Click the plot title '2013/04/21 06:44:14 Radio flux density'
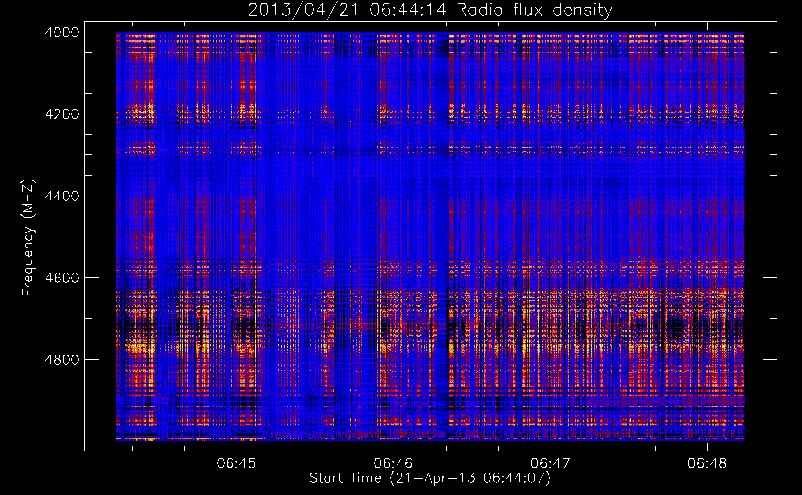Viewport: 802px width, 495px height. (x=430, y=10)
